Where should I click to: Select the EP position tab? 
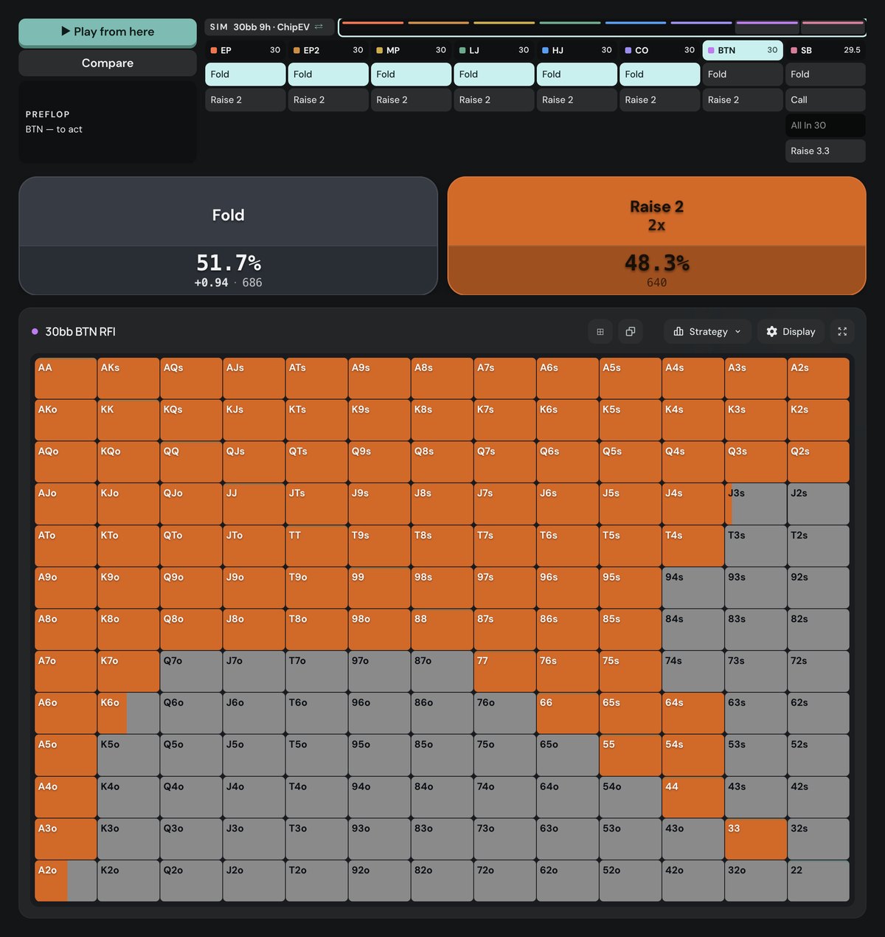(245, 50)
